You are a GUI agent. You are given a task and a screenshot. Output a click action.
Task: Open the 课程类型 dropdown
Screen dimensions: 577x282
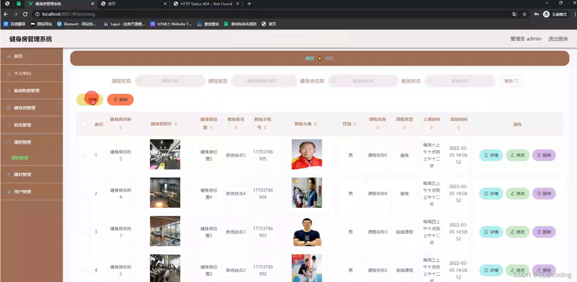pos(263,81)
